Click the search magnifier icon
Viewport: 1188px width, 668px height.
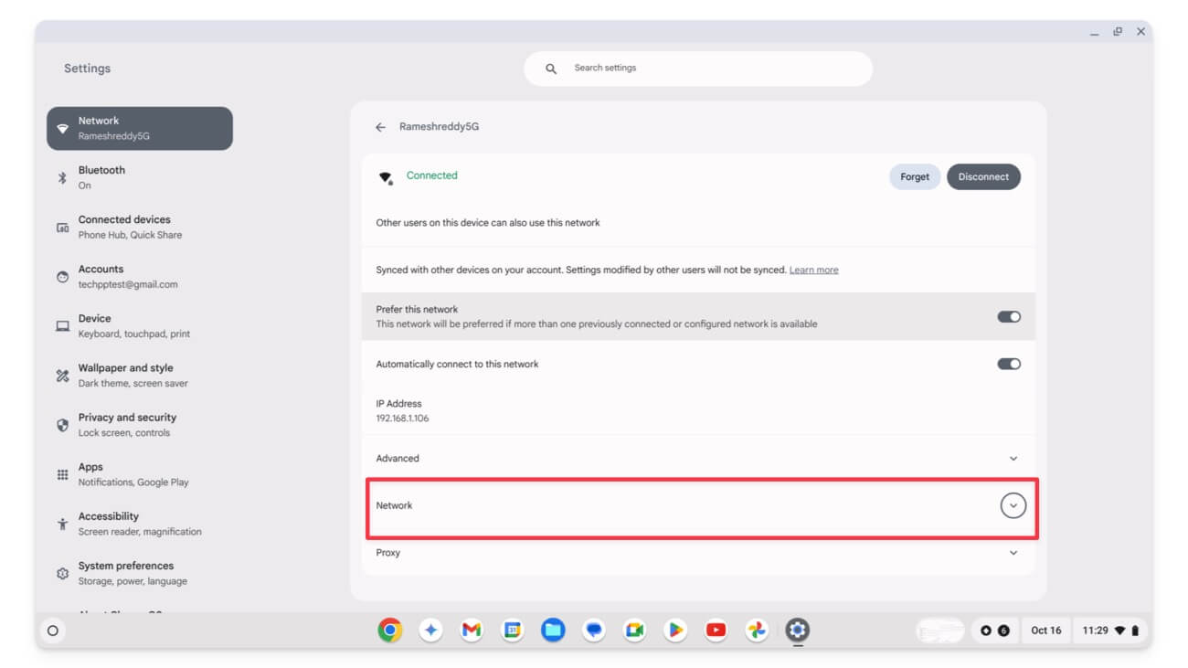coord(551,69)
